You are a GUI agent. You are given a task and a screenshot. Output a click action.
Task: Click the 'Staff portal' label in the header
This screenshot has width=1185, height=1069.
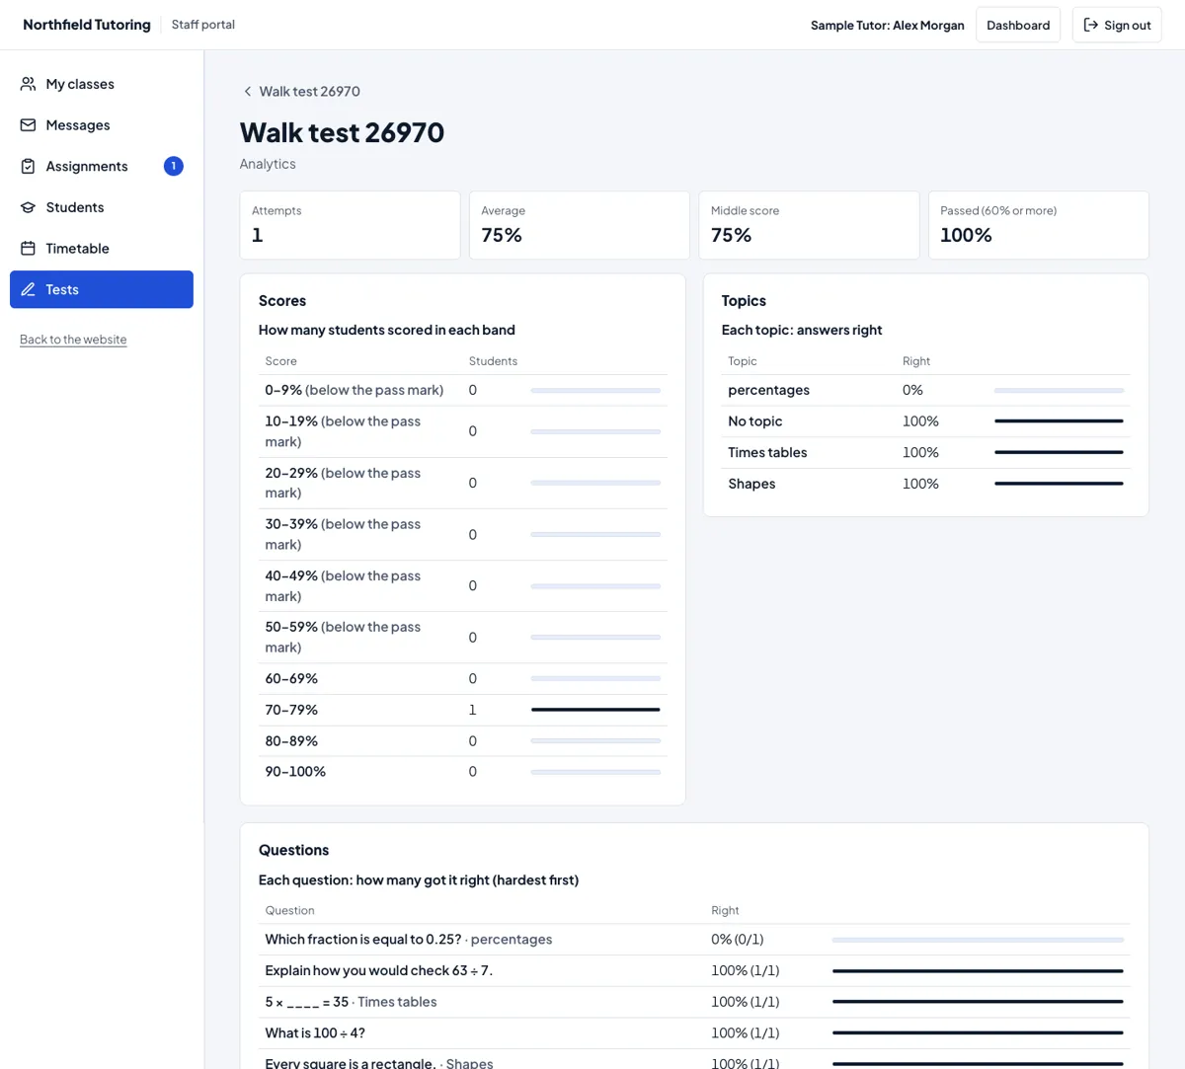coord(203,25)
